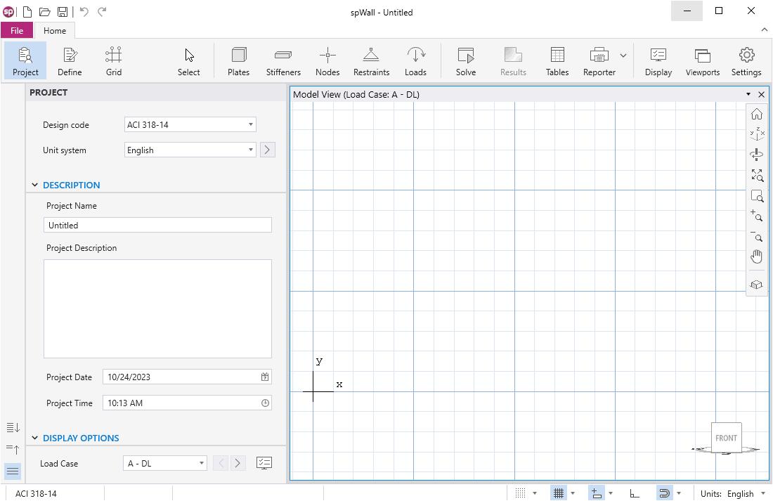Toggle the solid grid lines in the status bar

point(559,493)
